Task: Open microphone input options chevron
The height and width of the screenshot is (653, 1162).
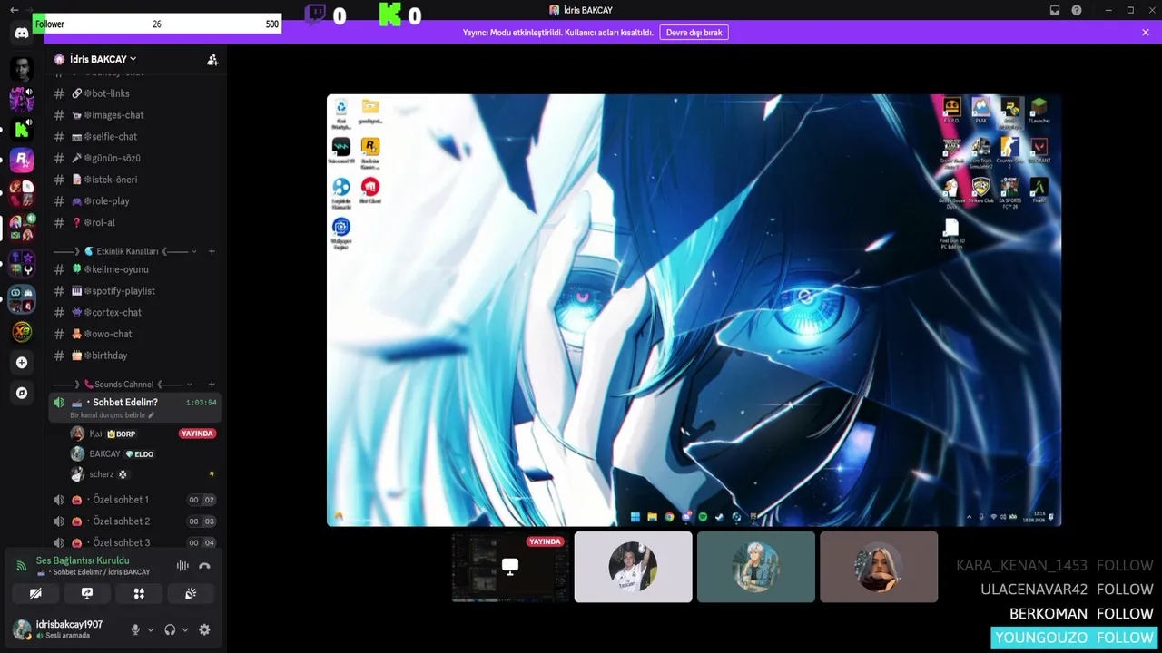Action: tap(151, 629)
